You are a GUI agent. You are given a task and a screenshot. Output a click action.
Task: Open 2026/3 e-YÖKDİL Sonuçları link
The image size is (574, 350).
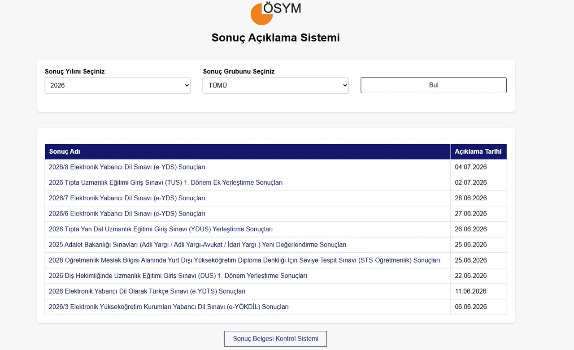click(169, 307)
